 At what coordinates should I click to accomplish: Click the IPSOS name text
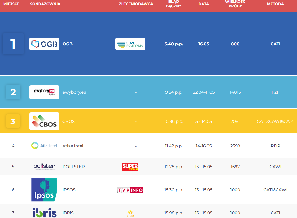click(69, 190)
